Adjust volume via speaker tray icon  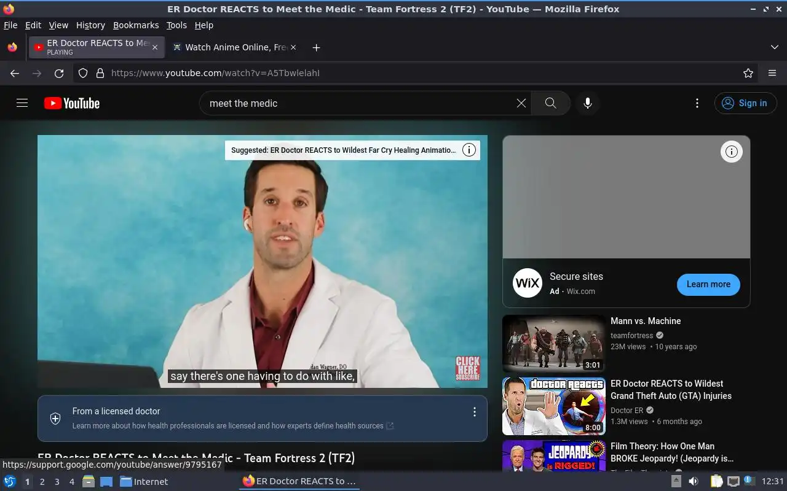click(693, 481)
